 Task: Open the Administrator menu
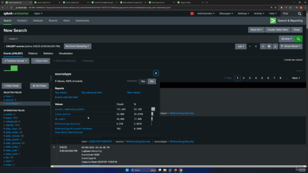click(206, 13)
